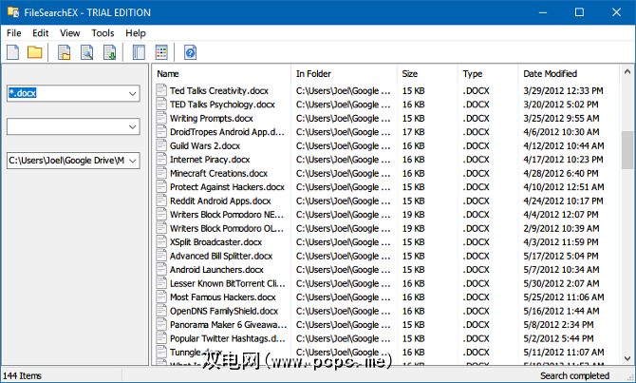Select Lesser Known BitTorrent Cli... file
This screenshot has width=636, height=383.
click(228, 283)
